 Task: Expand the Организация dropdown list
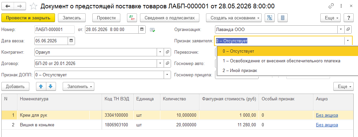pyautogui.click(x=341, y=29)
